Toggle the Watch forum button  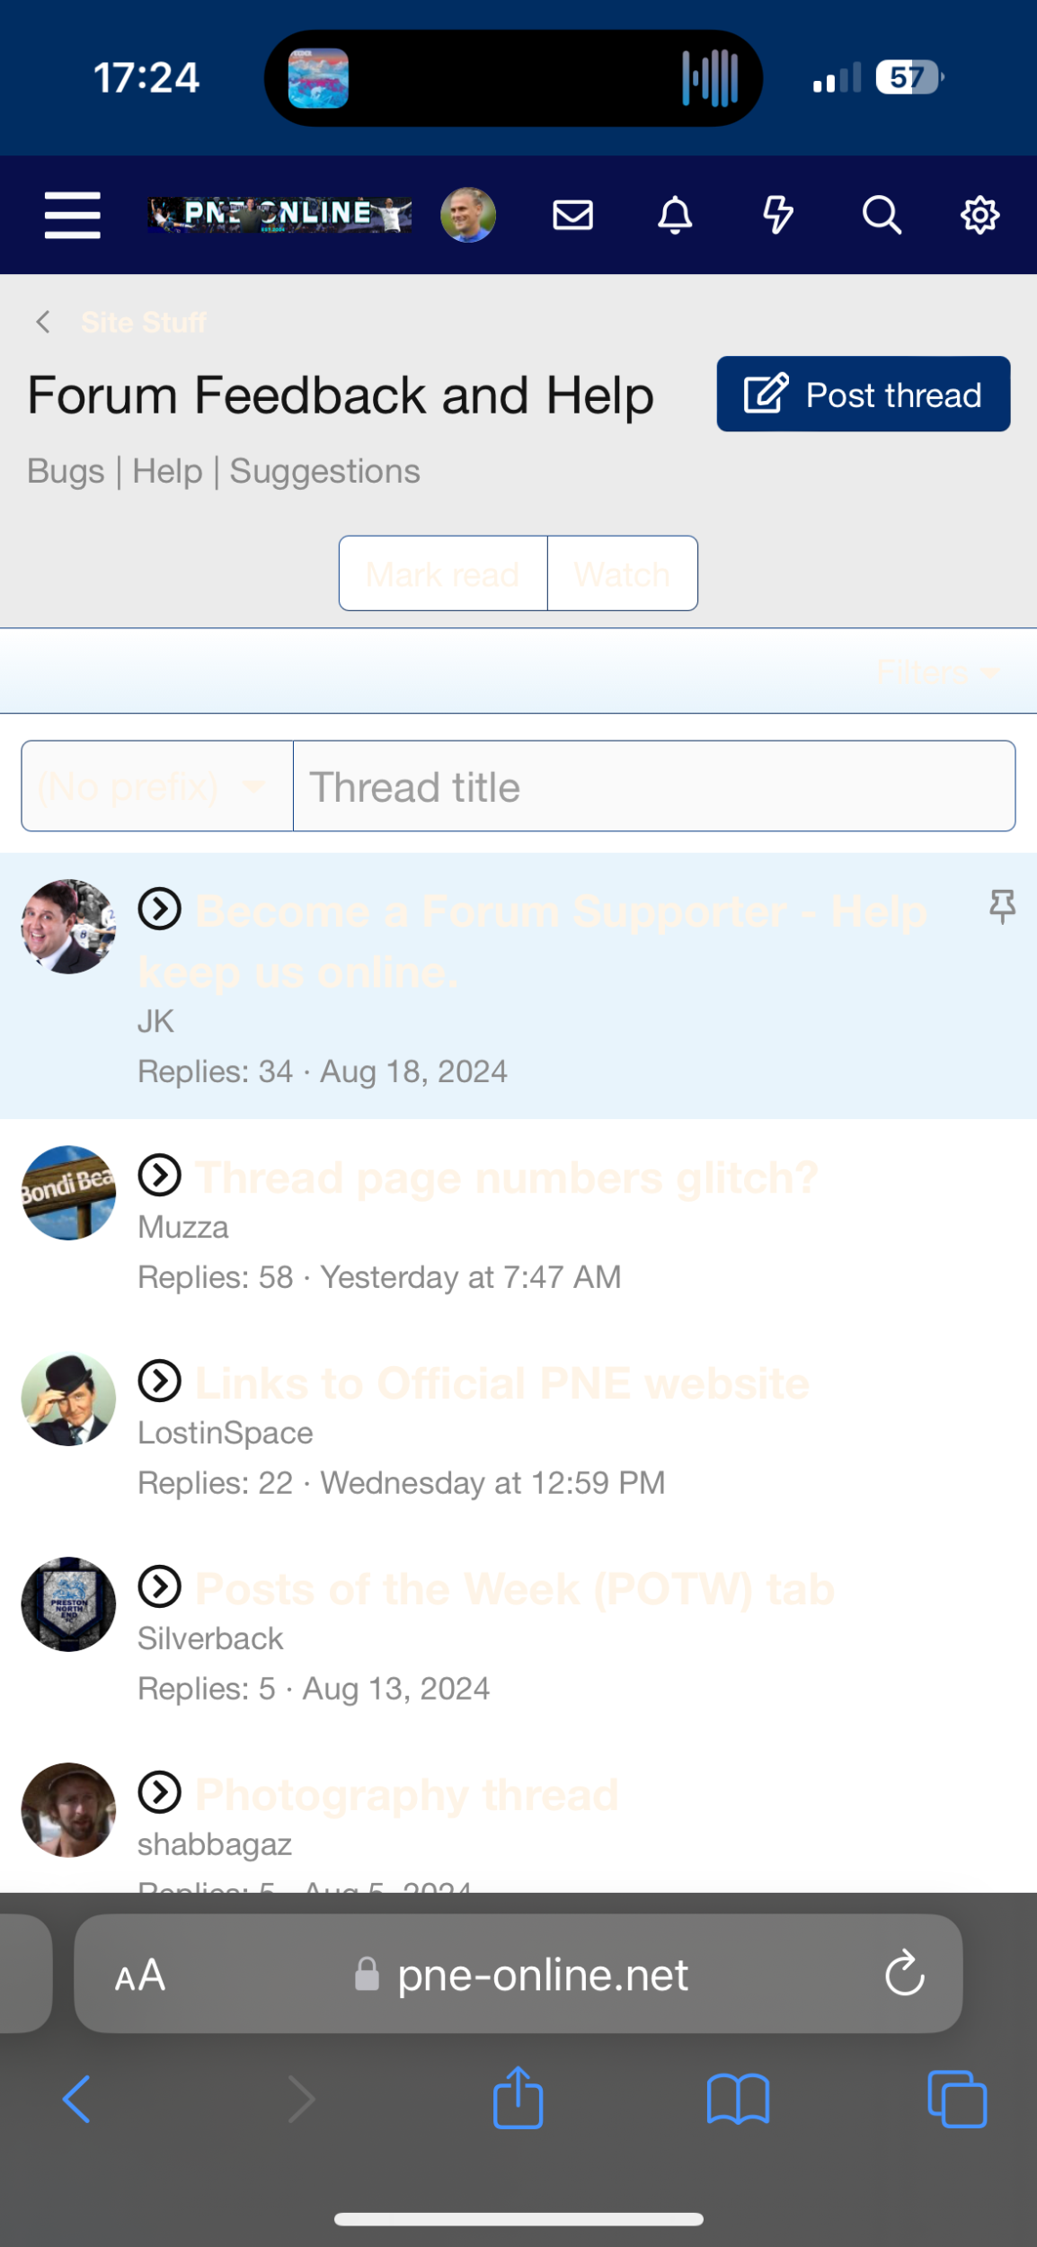(x=623, y=573)
